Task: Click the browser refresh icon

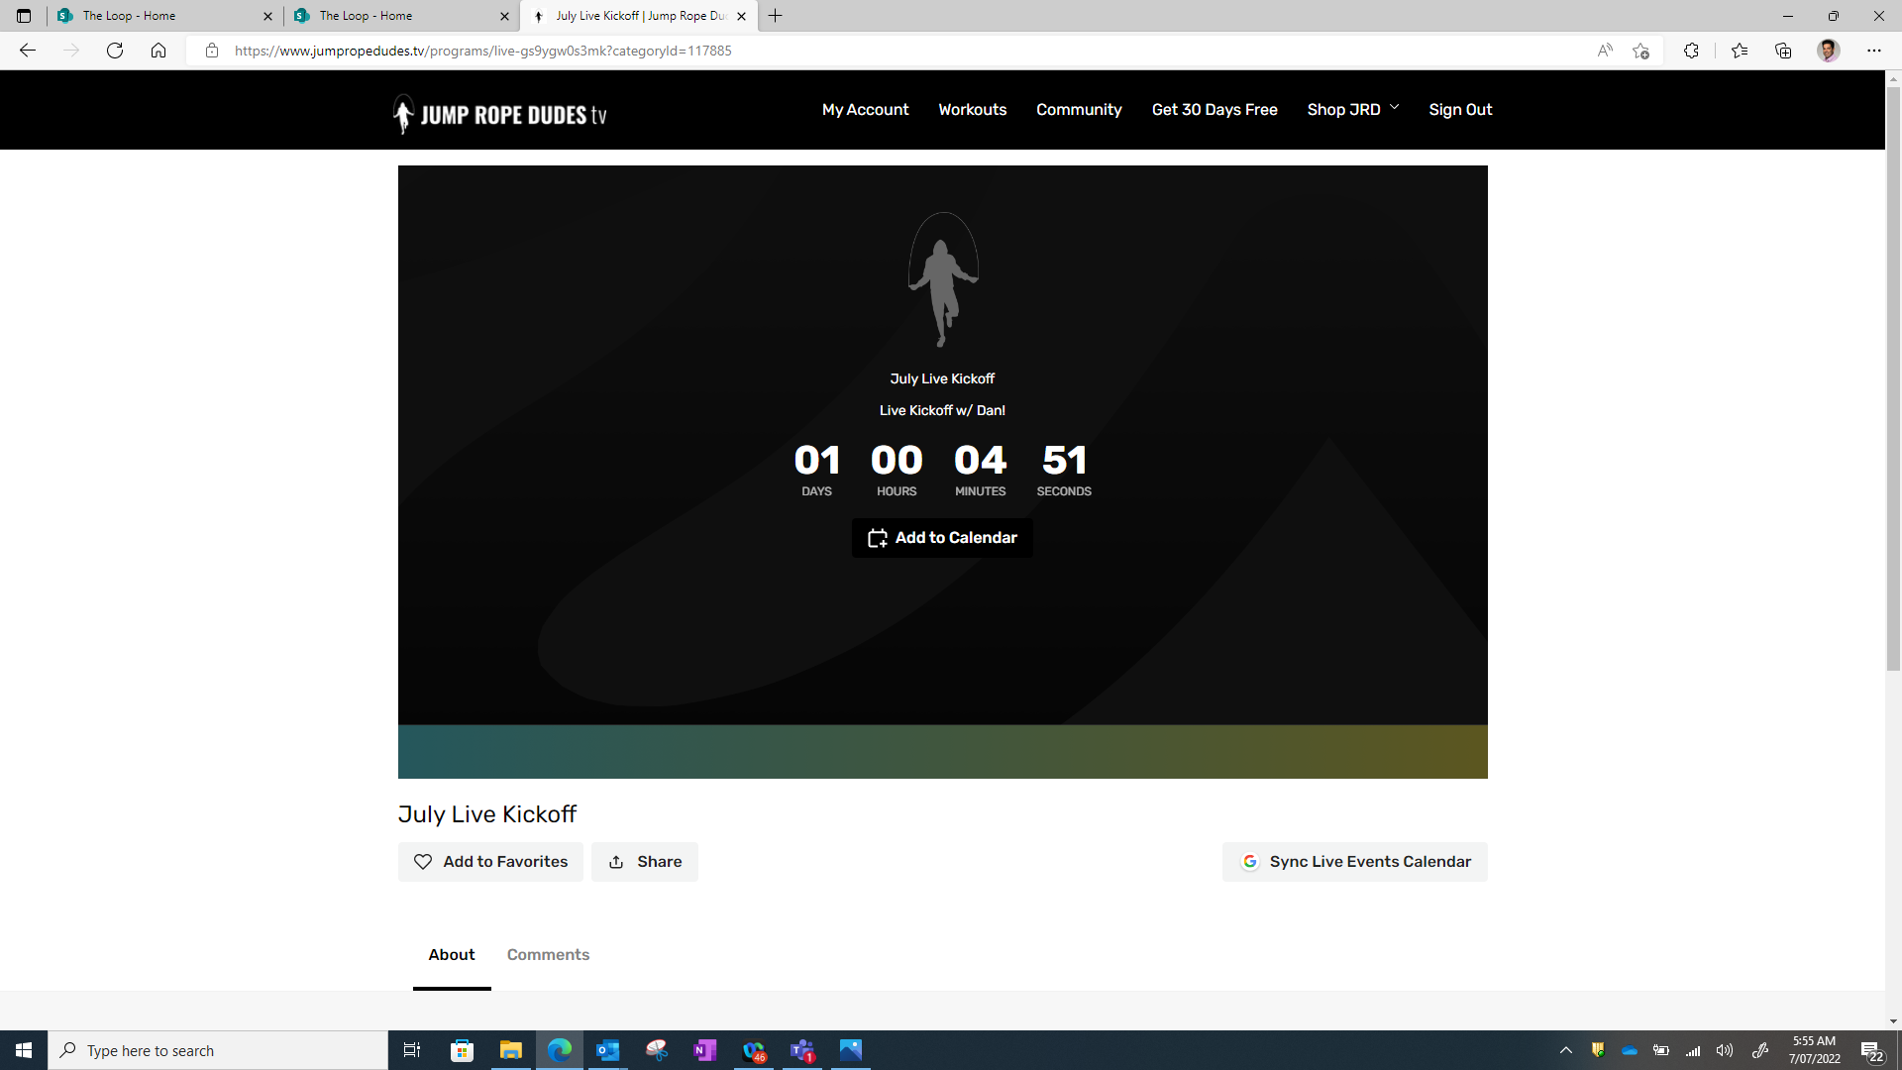Action: [x=115, y=51]
